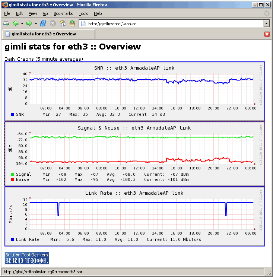273x277 pixels.
Task: Click the Signal 'Current: -67 dBm' value
Action: (x=166, y=174)
